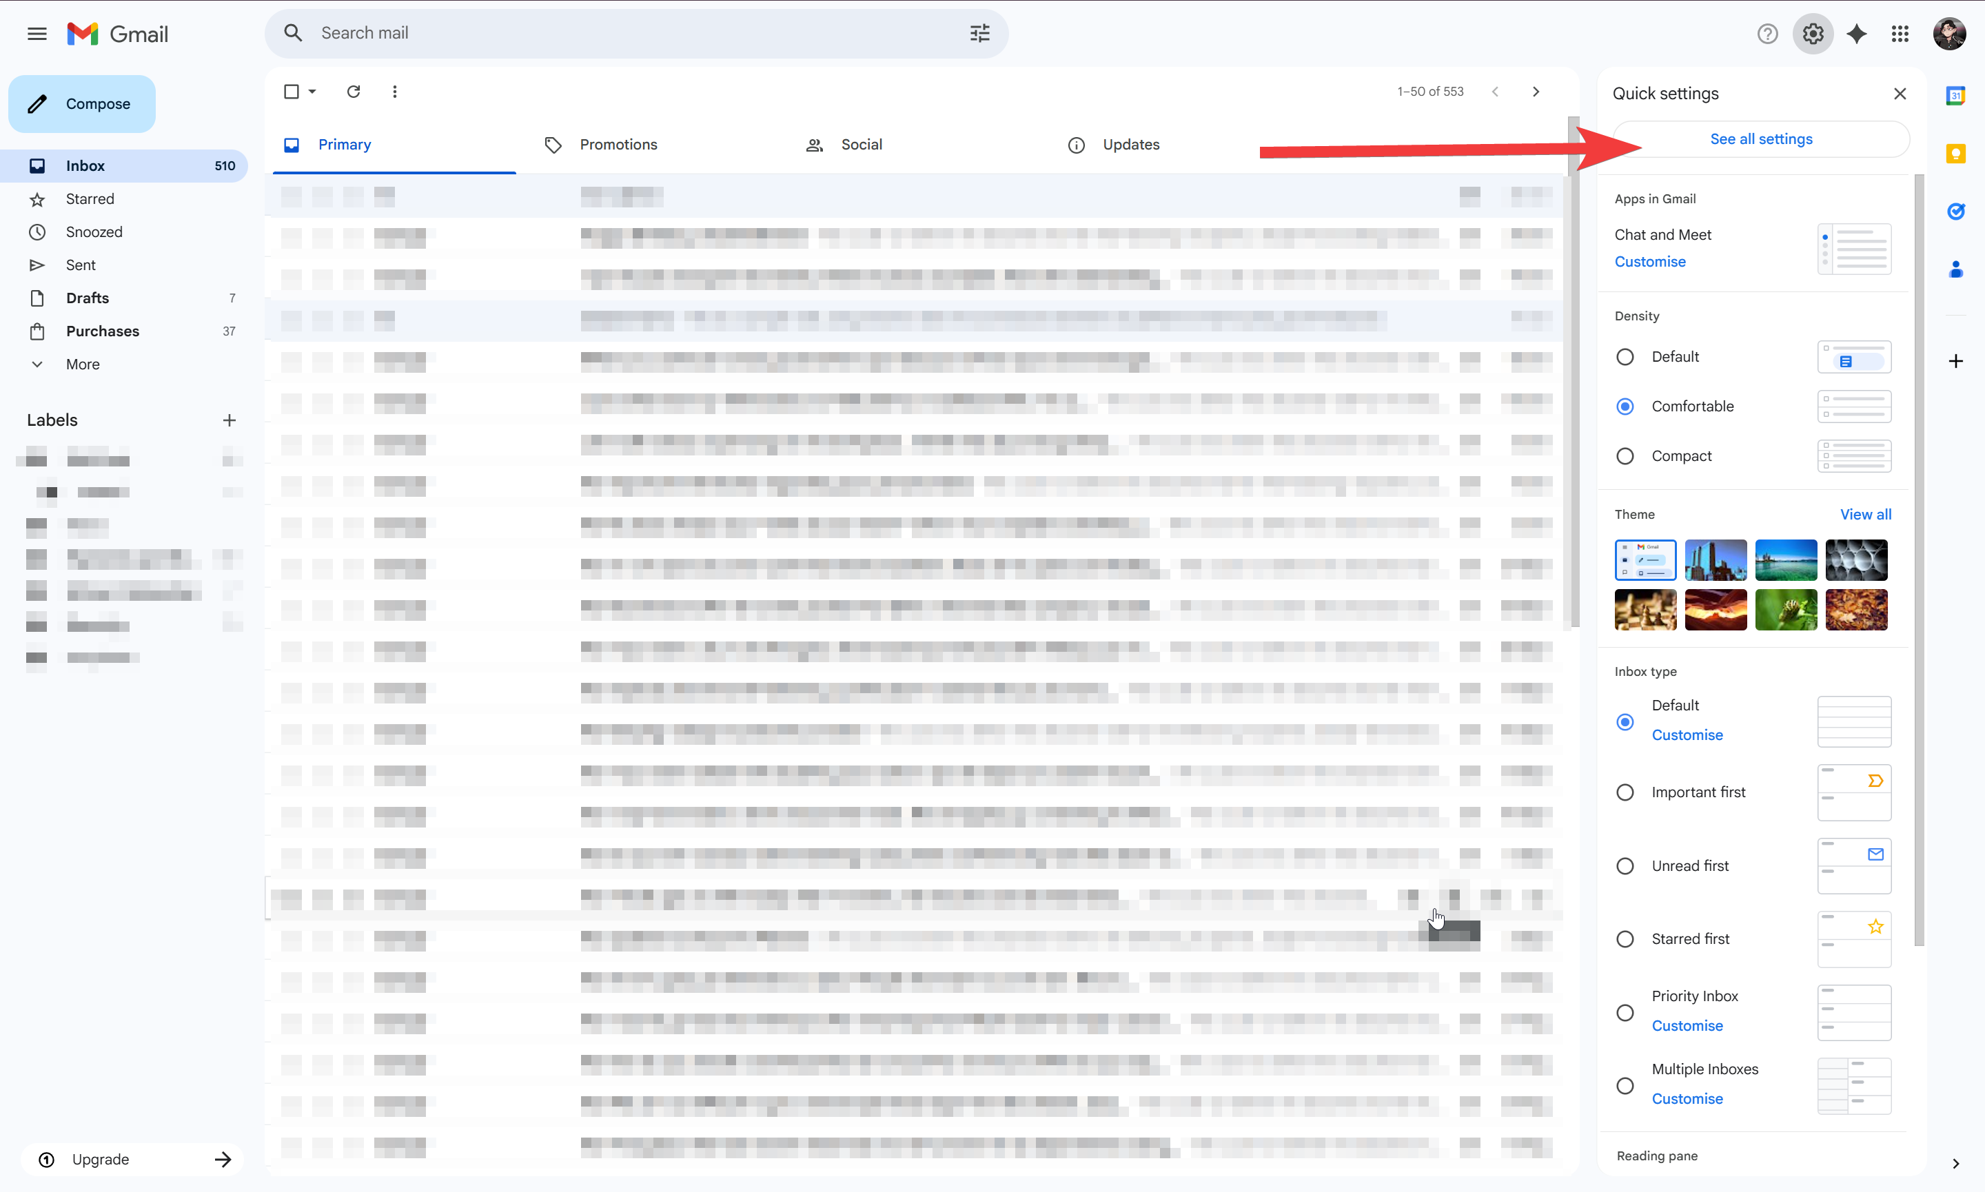Open Google Calendar side panel icon
The width and height of the screenshot is (1985, 1192).
click(1955, 96)
